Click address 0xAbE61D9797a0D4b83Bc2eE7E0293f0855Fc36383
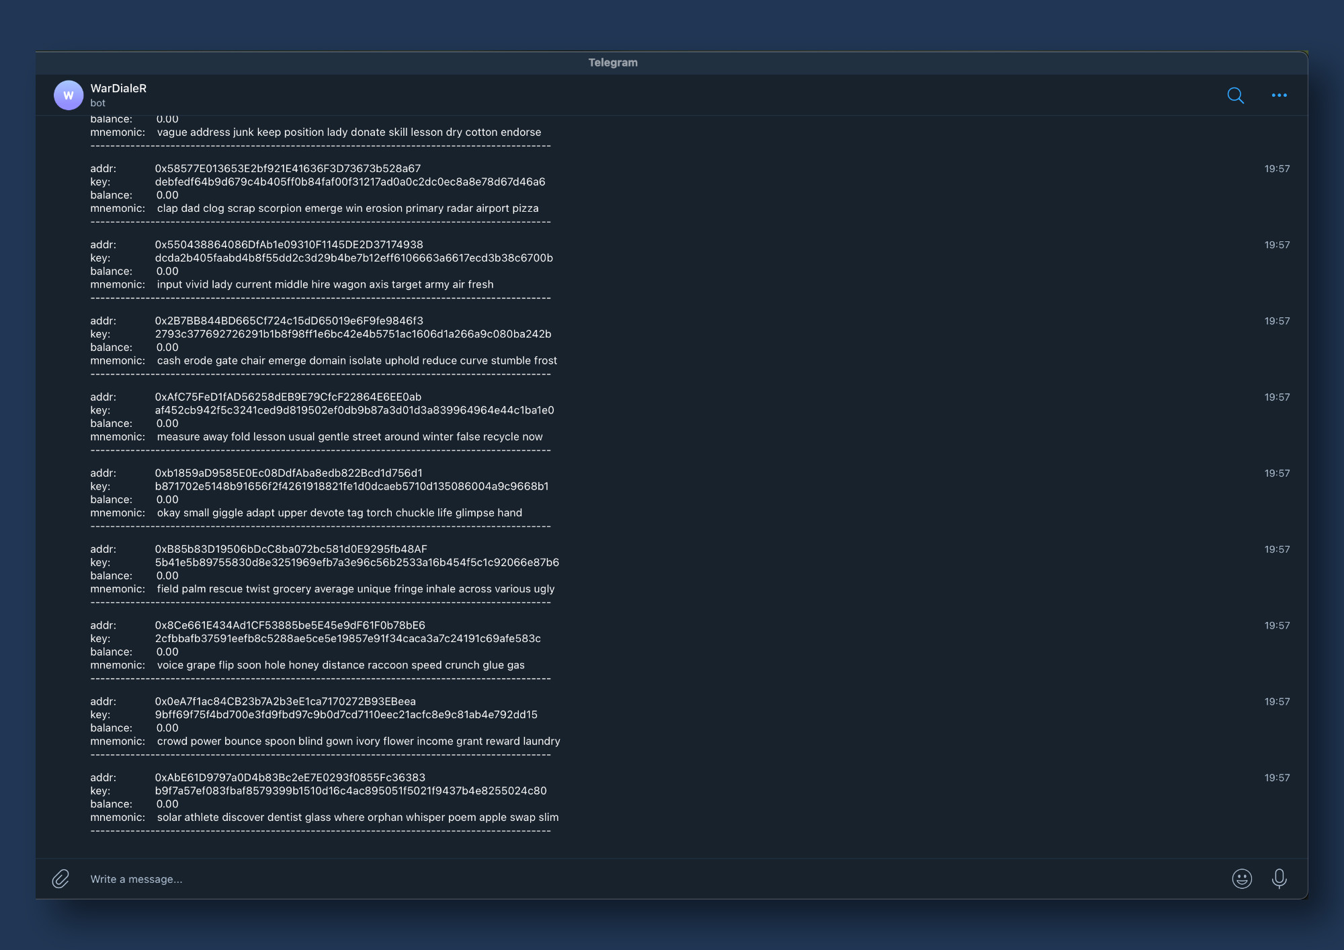The width and height of the screenshot is (1344, 950). tap(290, 777)
